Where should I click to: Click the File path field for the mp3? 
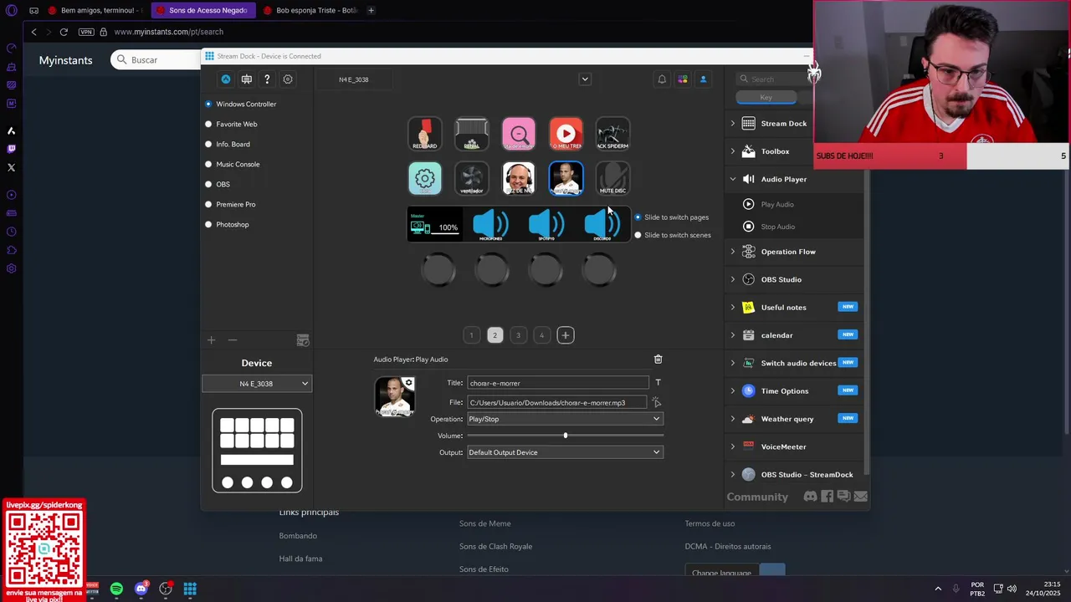pos(557,403)
